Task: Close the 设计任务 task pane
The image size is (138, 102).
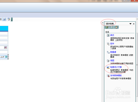Action: tap(134, 24)
